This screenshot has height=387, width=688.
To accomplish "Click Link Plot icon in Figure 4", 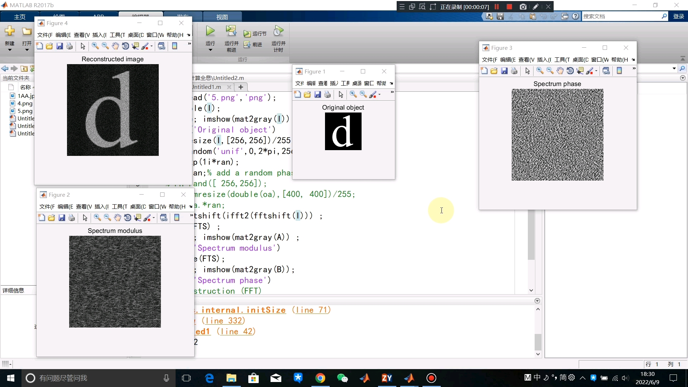I will (162, 46).
